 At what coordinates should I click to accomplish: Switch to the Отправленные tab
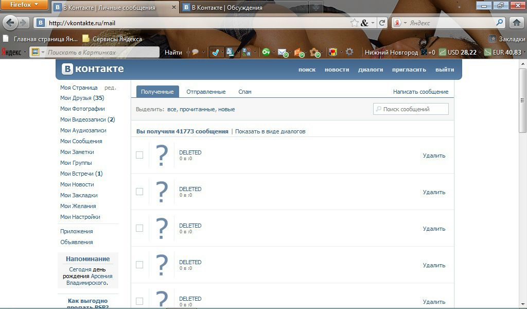(206, 92)
